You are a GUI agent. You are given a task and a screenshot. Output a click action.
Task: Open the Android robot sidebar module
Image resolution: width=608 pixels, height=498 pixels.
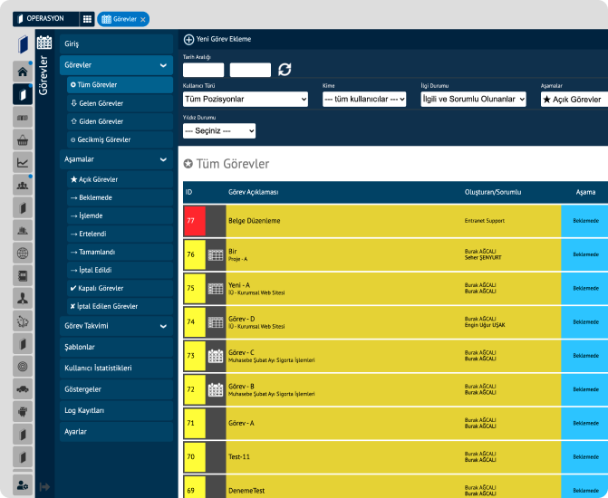pyautogui.click(x=23, y=412)
